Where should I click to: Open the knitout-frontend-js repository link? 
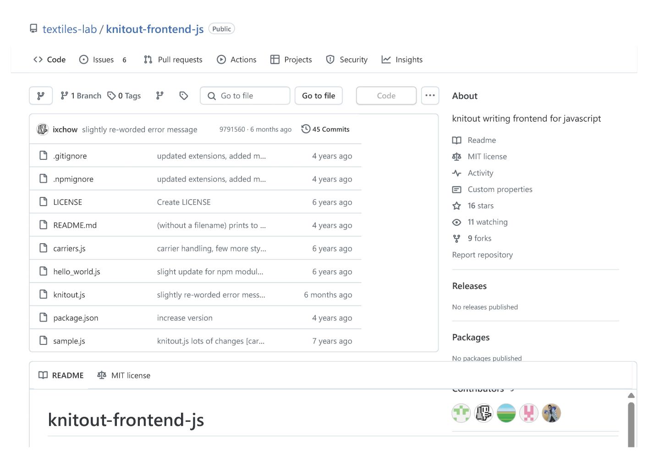click(155, 29)
